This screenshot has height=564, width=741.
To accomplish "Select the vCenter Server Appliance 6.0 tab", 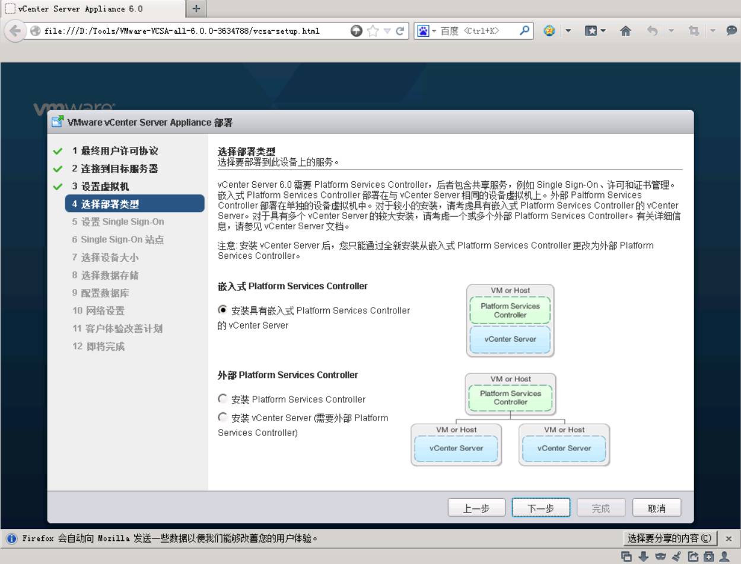I will [93, 9].
